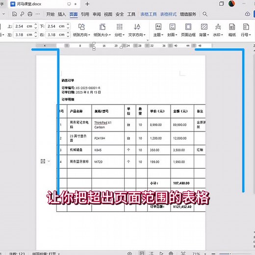Viewport: 255px width, 255px height.
Task: Click the 107,480.00 subtotal cell
Action: (182, 183)
